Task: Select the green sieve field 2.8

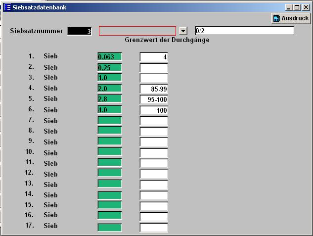Action: 110,99
